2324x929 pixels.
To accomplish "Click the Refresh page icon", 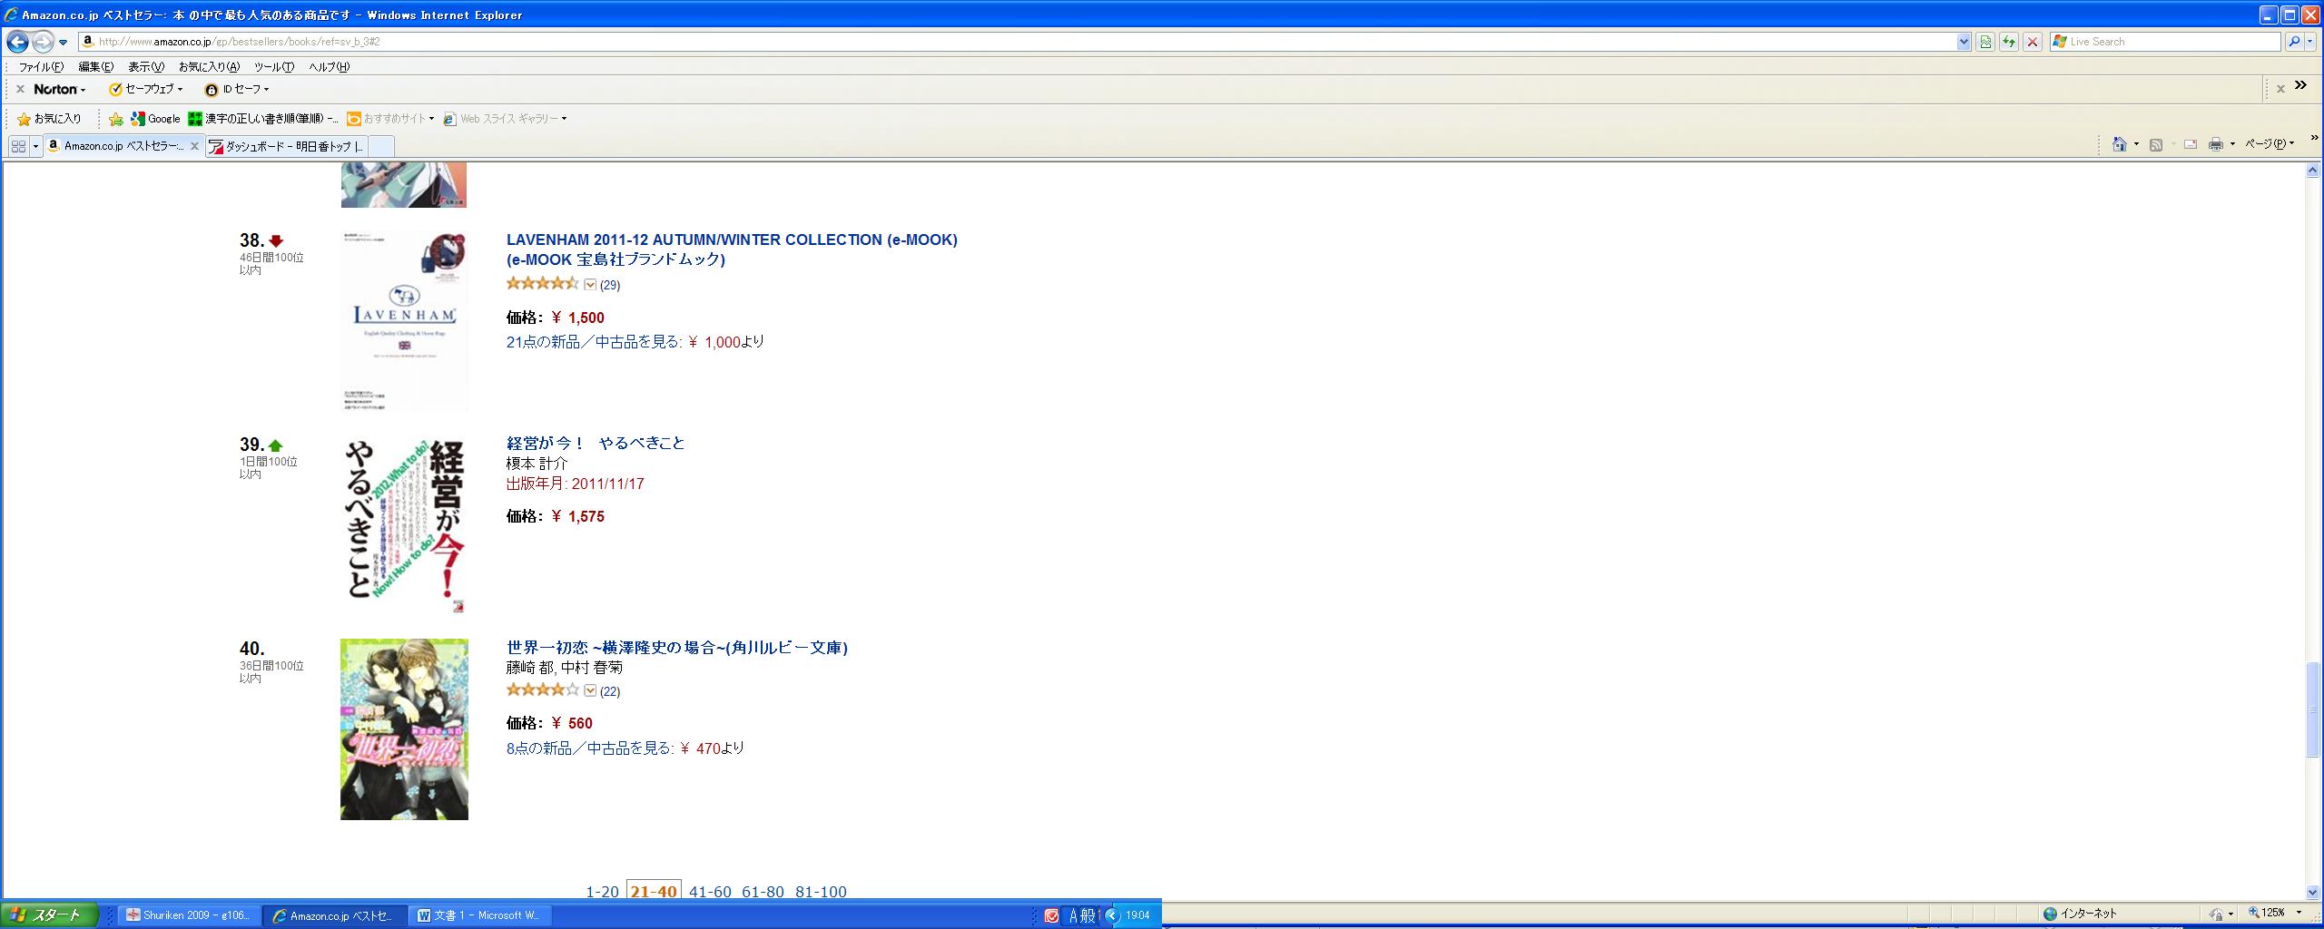I will tap(2009, 42).
